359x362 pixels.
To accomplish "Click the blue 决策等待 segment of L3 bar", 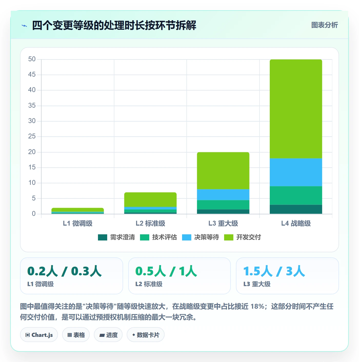I will coord(223,195).
